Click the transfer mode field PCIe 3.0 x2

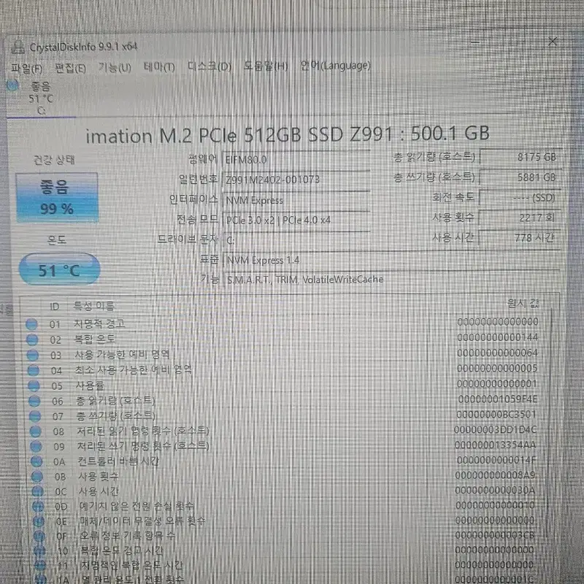[296, 220]
